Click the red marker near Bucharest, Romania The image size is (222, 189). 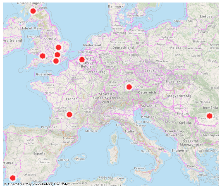click(209, 116)
